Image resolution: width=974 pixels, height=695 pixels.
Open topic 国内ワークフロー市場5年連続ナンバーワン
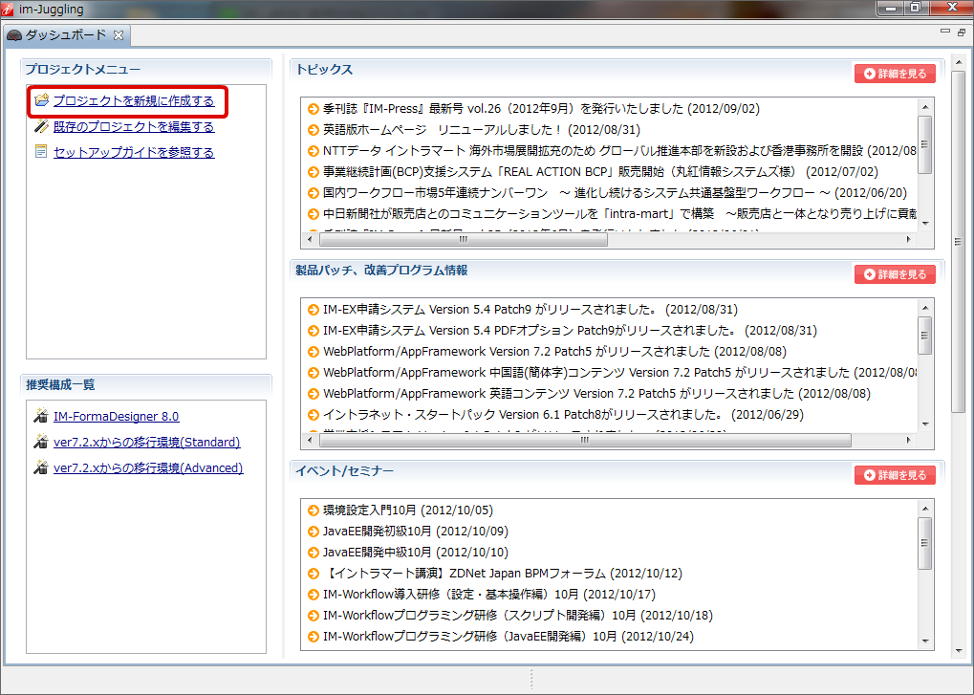point(615,192)
